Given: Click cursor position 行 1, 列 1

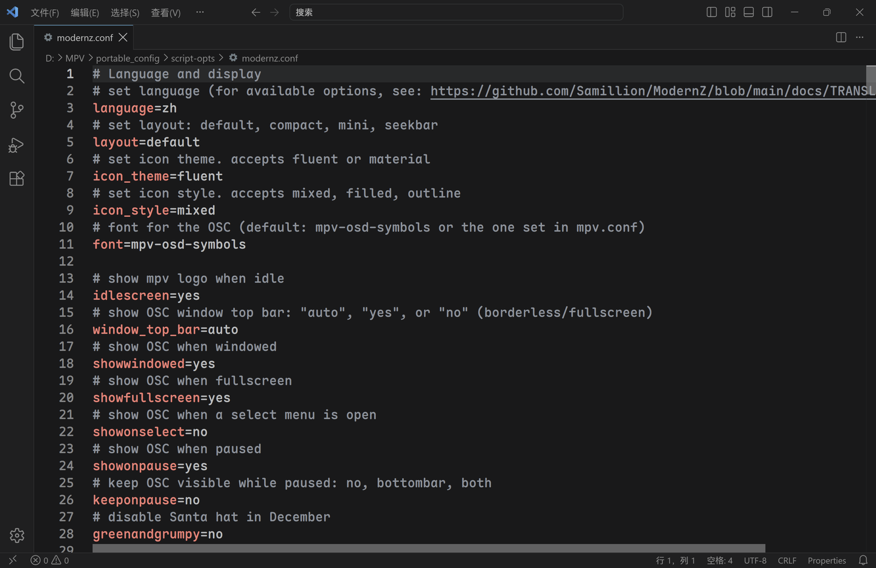Looking at the screenshot, I should (675, 560).
